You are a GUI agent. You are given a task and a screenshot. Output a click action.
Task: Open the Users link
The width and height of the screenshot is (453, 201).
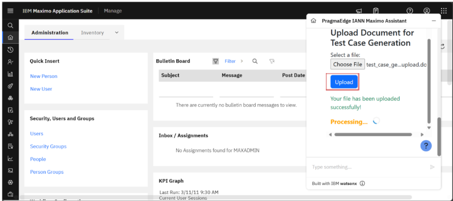pyautogui.click(x=37, y=133)
